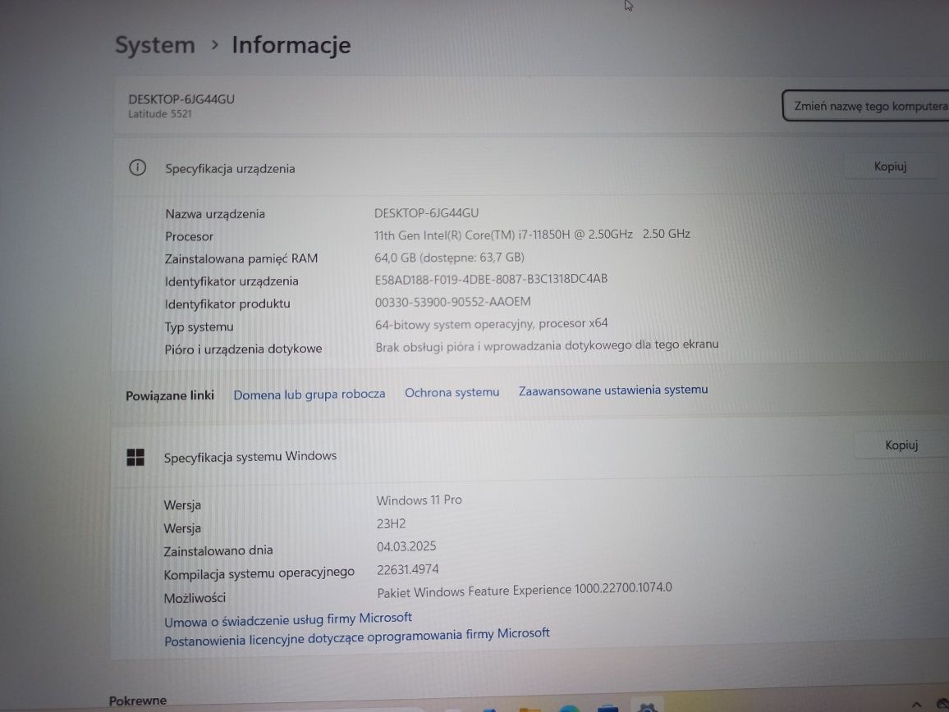Screen dimensions: 949x712
Task: Select the Typ systemu label
Action: 199,326
